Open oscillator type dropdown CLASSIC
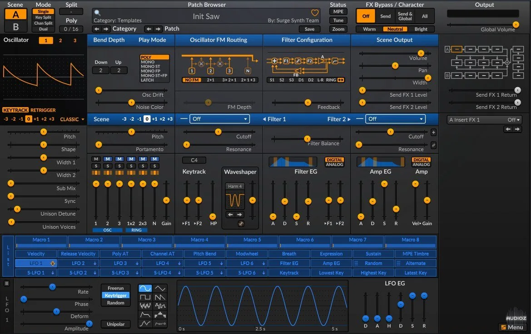The height and width of the screenshot is (334, 531). pos(72,119)
